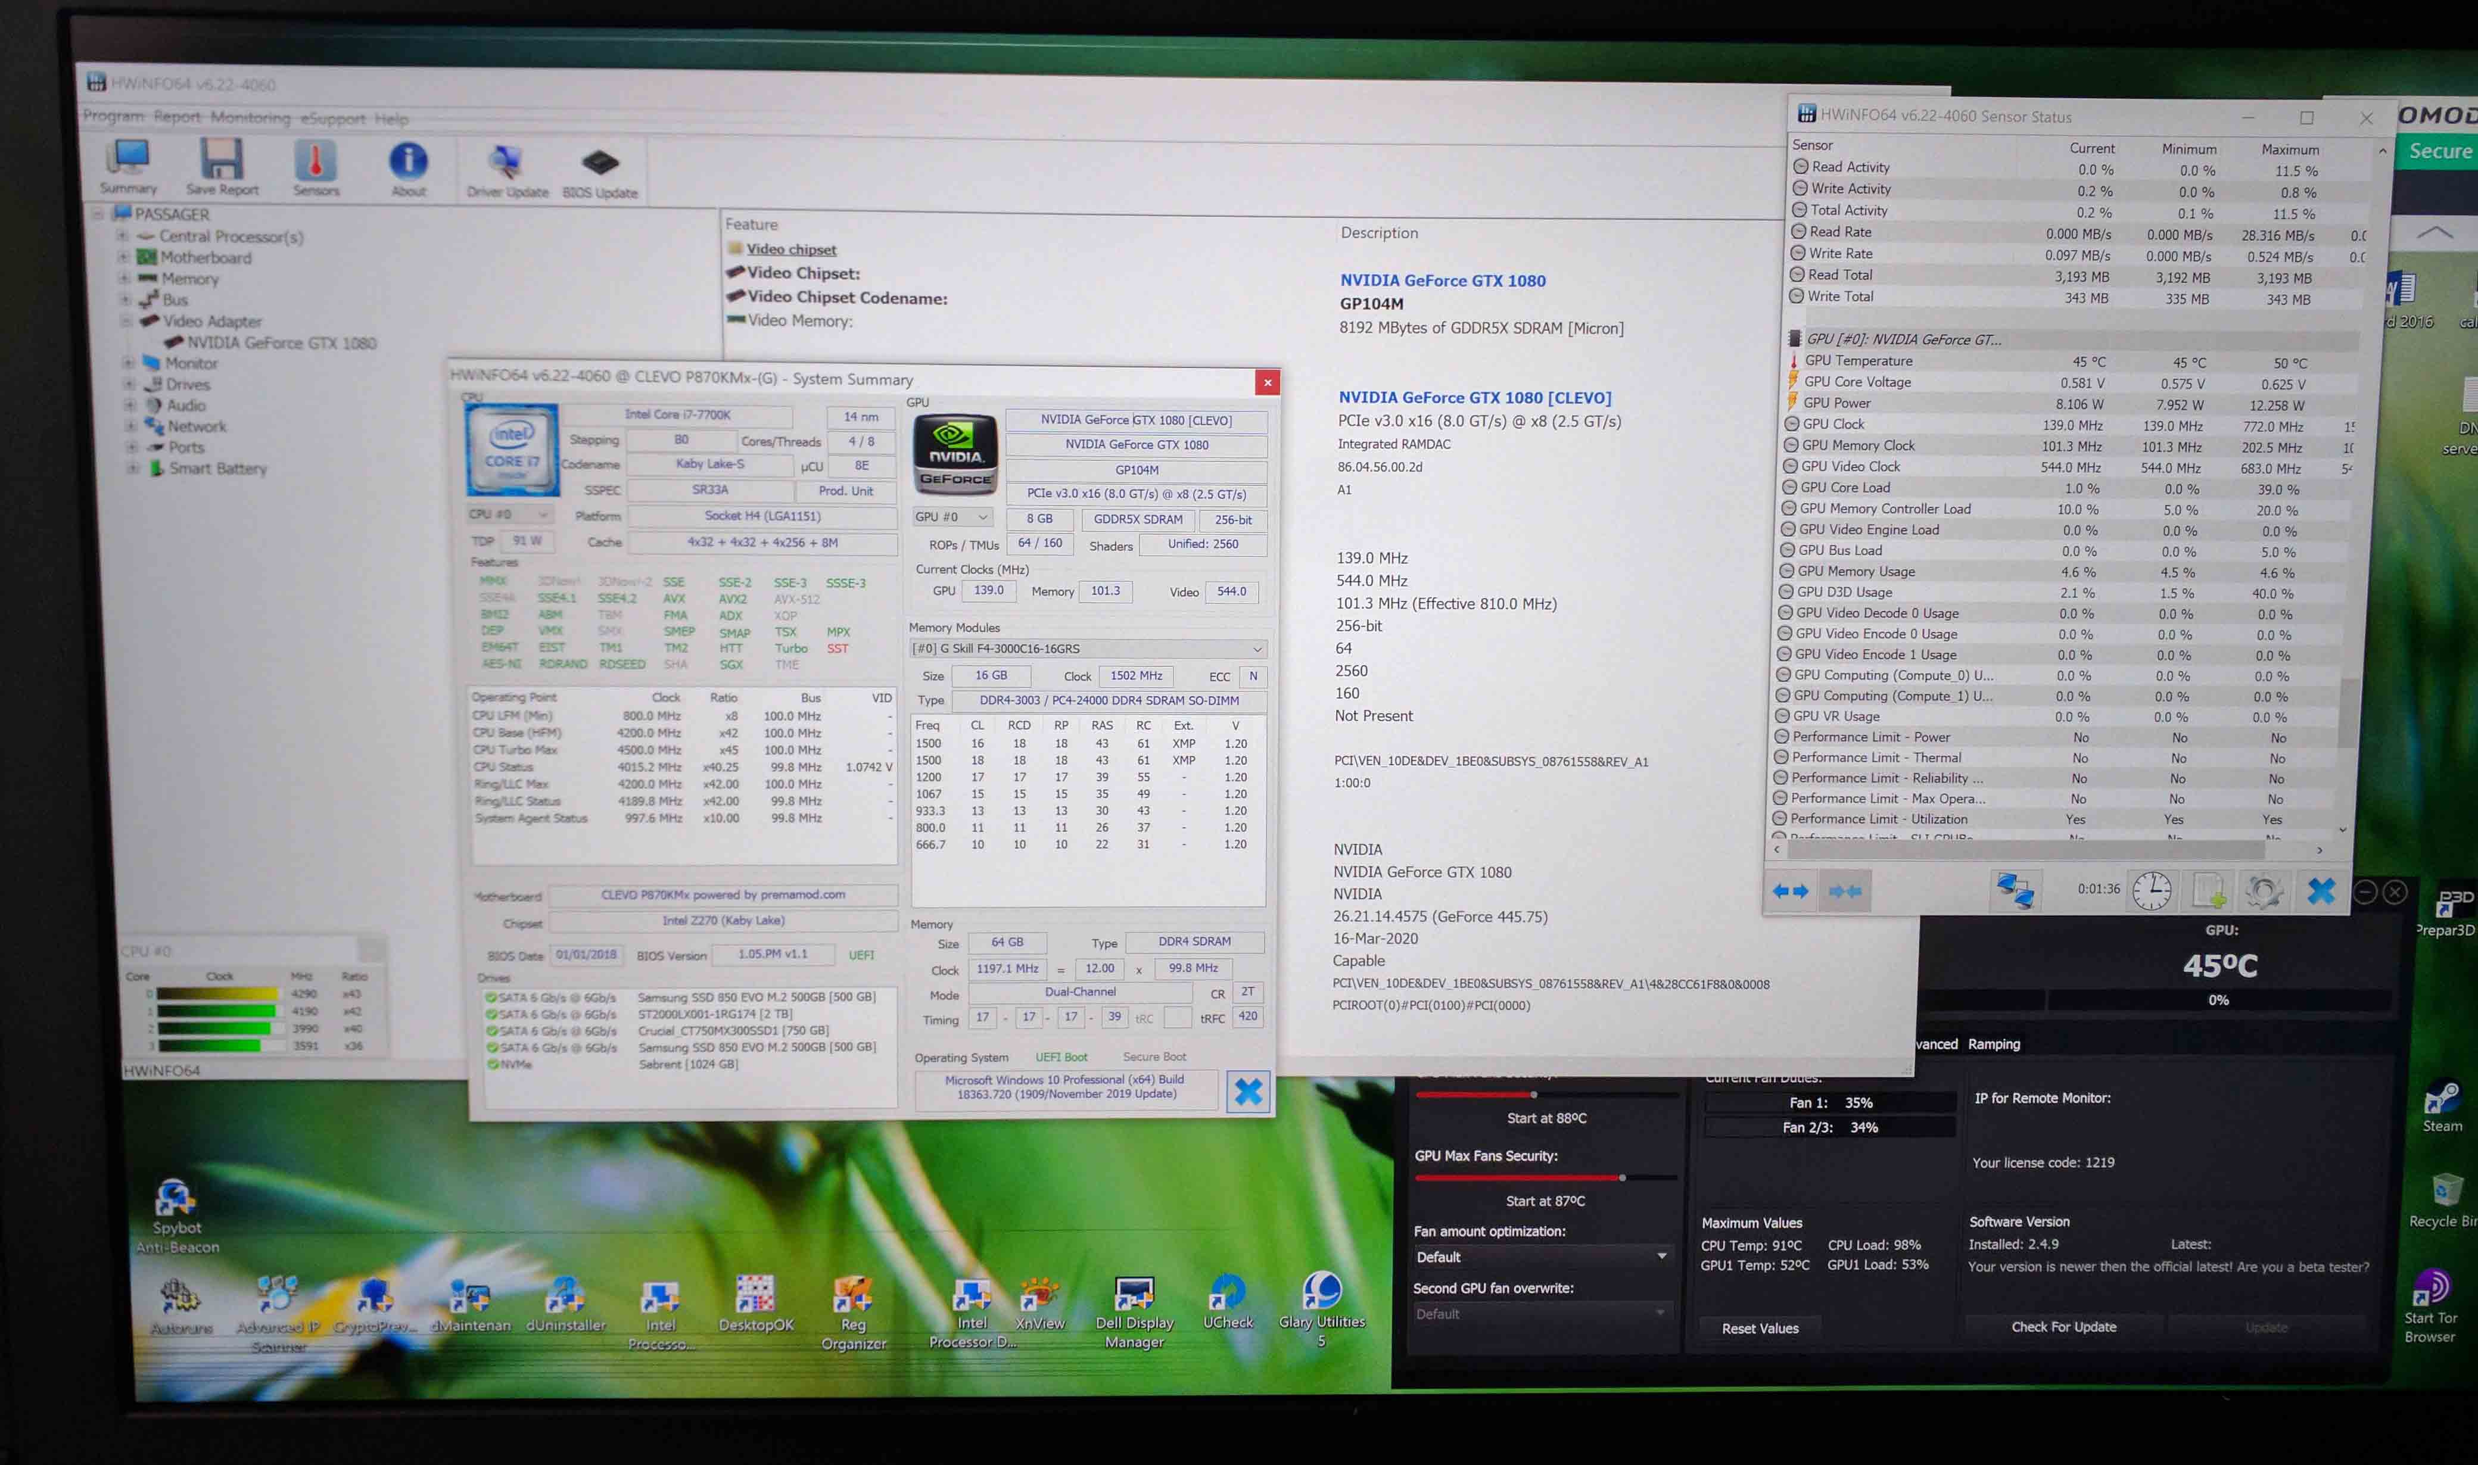Open the memory module G Skill dropdown
The width and height of the screenshot is (2478, 1465).
point(1087,649)
